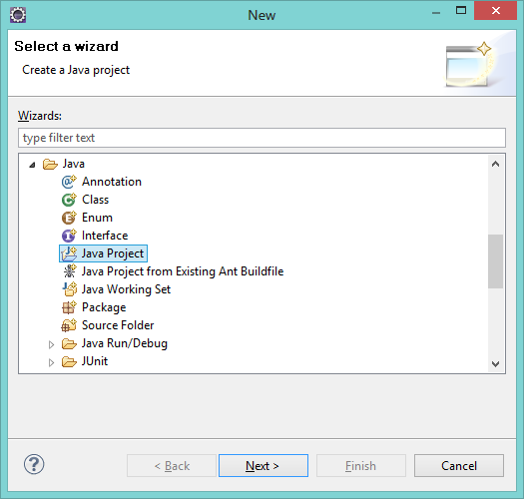Click the Java folder icon
This screenshot has width=524, height=499.
point(50,164)
